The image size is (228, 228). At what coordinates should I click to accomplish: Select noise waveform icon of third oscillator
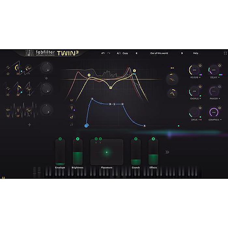8,110
